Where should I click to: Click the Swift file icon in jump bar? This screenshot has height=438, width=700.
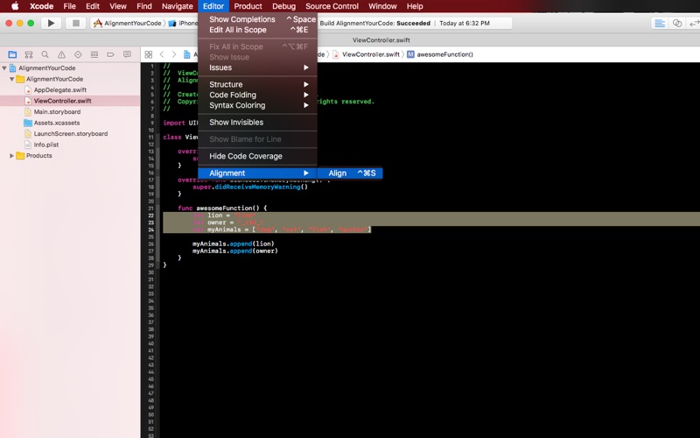click(336, 54)
